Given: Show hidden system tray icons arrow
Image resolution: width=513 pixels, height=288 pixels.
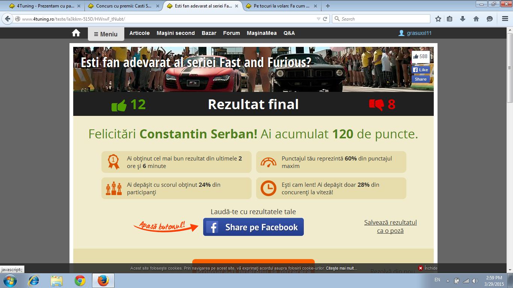Looking at the screenshot, I should 448,280.
